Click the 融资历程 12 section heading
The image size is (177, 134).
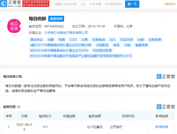click(12, 107)
